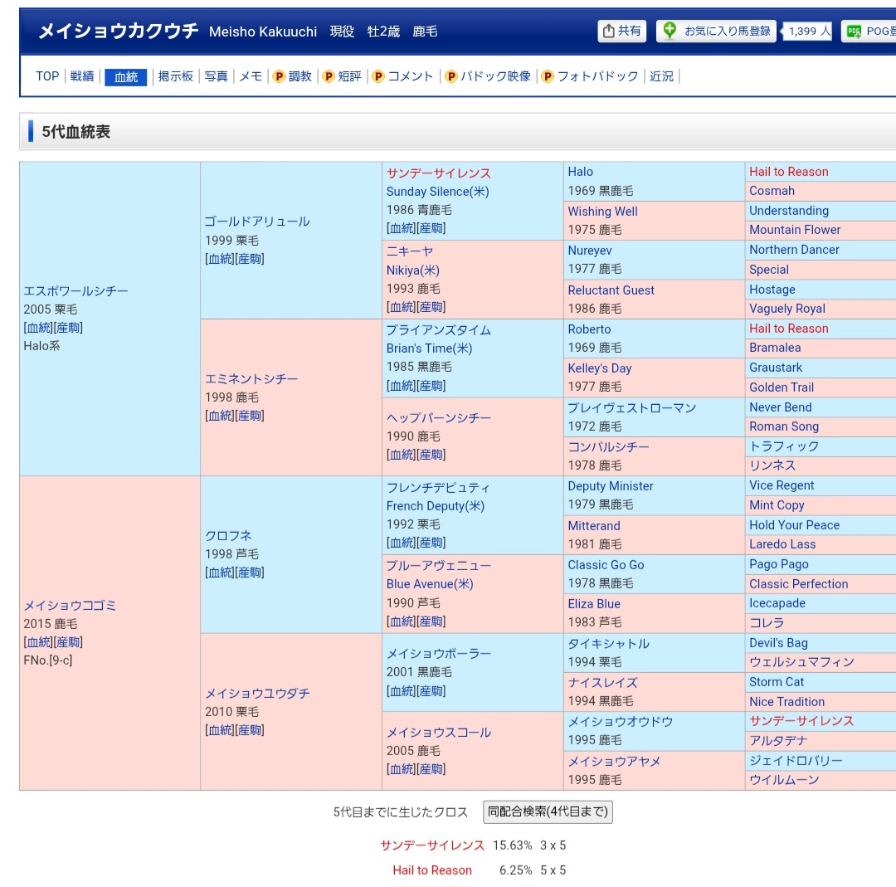Switch to the 掲示板 tab
This screenshot has height=887, width=896.
[176, 76]
